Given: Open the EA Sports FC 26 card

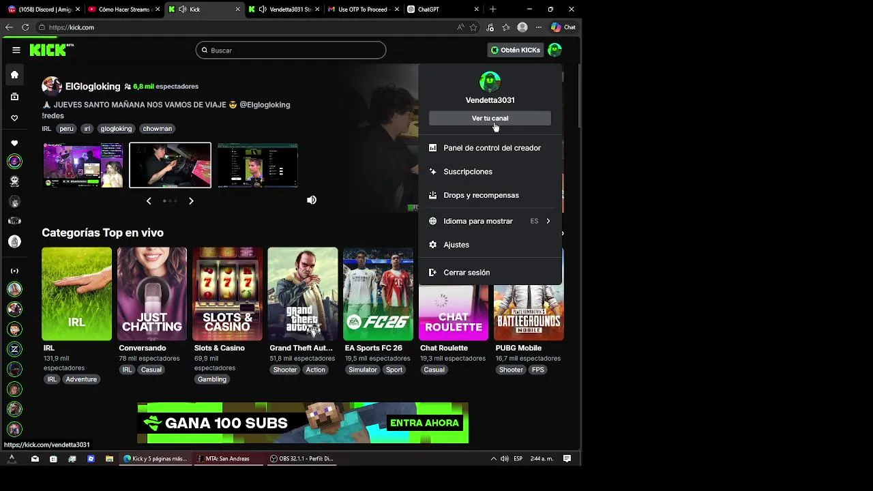Looking at the screenshot, I should pyautogui.click(x=378, y=294).
